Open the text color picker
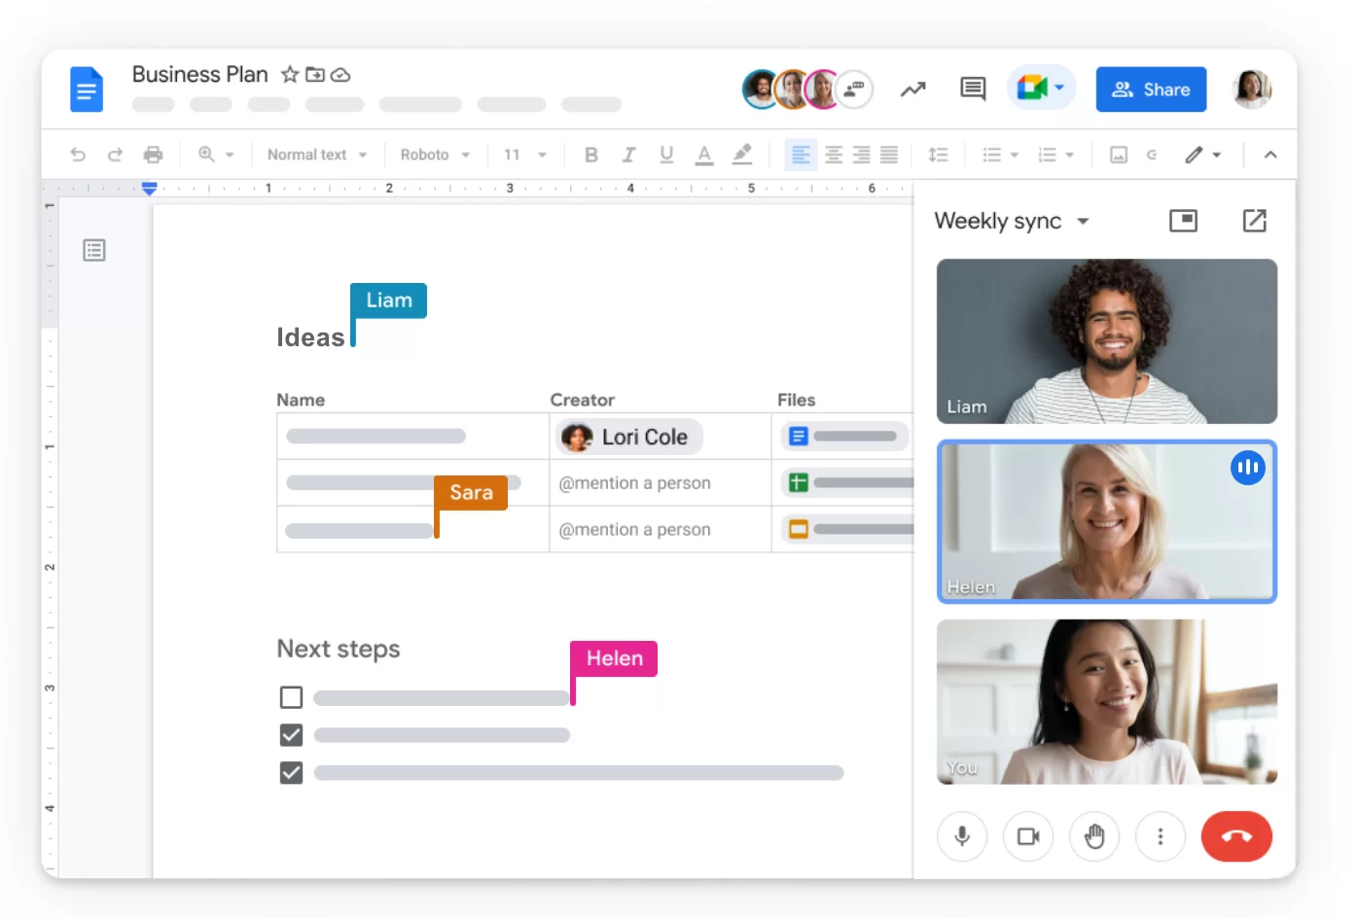 pyautogui.click(x=704, y=155)
